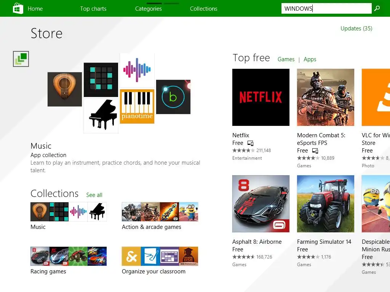Open the guitar pick app tile
Screen dimensions: 390x292
tap(65, 89)
